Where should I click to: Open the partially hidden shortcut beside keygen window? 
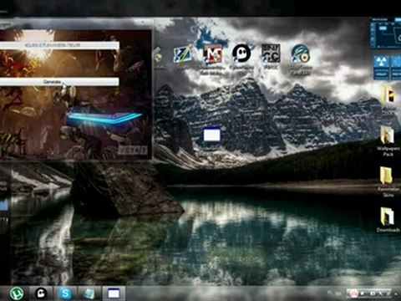pos(159,58)
